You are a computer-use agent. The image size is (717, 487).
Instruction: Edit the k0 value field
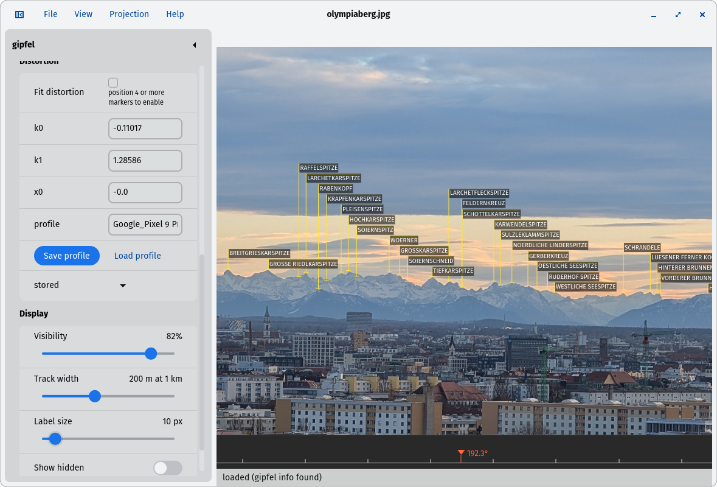coord(145,128)
